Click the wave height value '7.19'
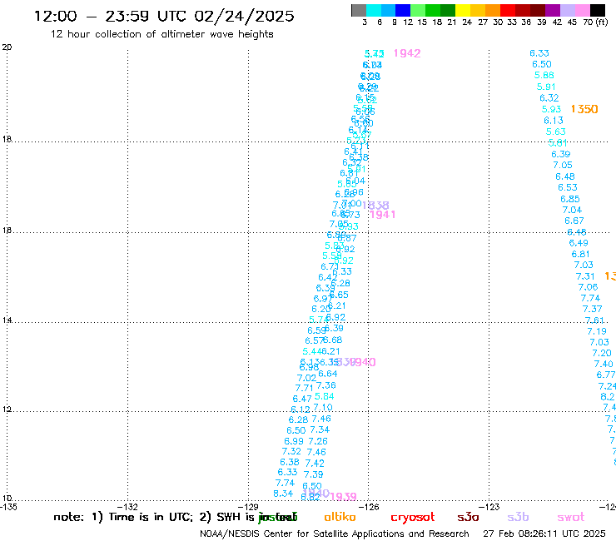This screenshot has height=541, width=616. coord(597,331)
